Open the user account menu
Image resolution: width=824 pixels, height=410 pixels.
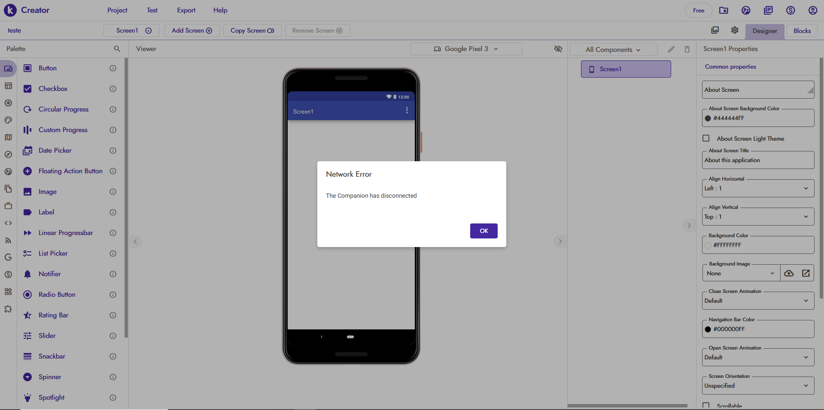(812, 10)
